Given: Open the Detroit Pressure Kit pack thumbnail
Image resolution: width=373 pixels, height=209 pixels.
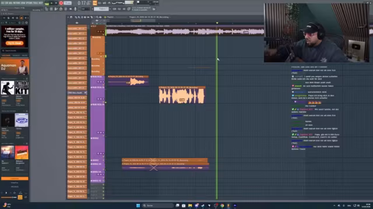Looking at the screenshot, I should [x=22, y=88].
